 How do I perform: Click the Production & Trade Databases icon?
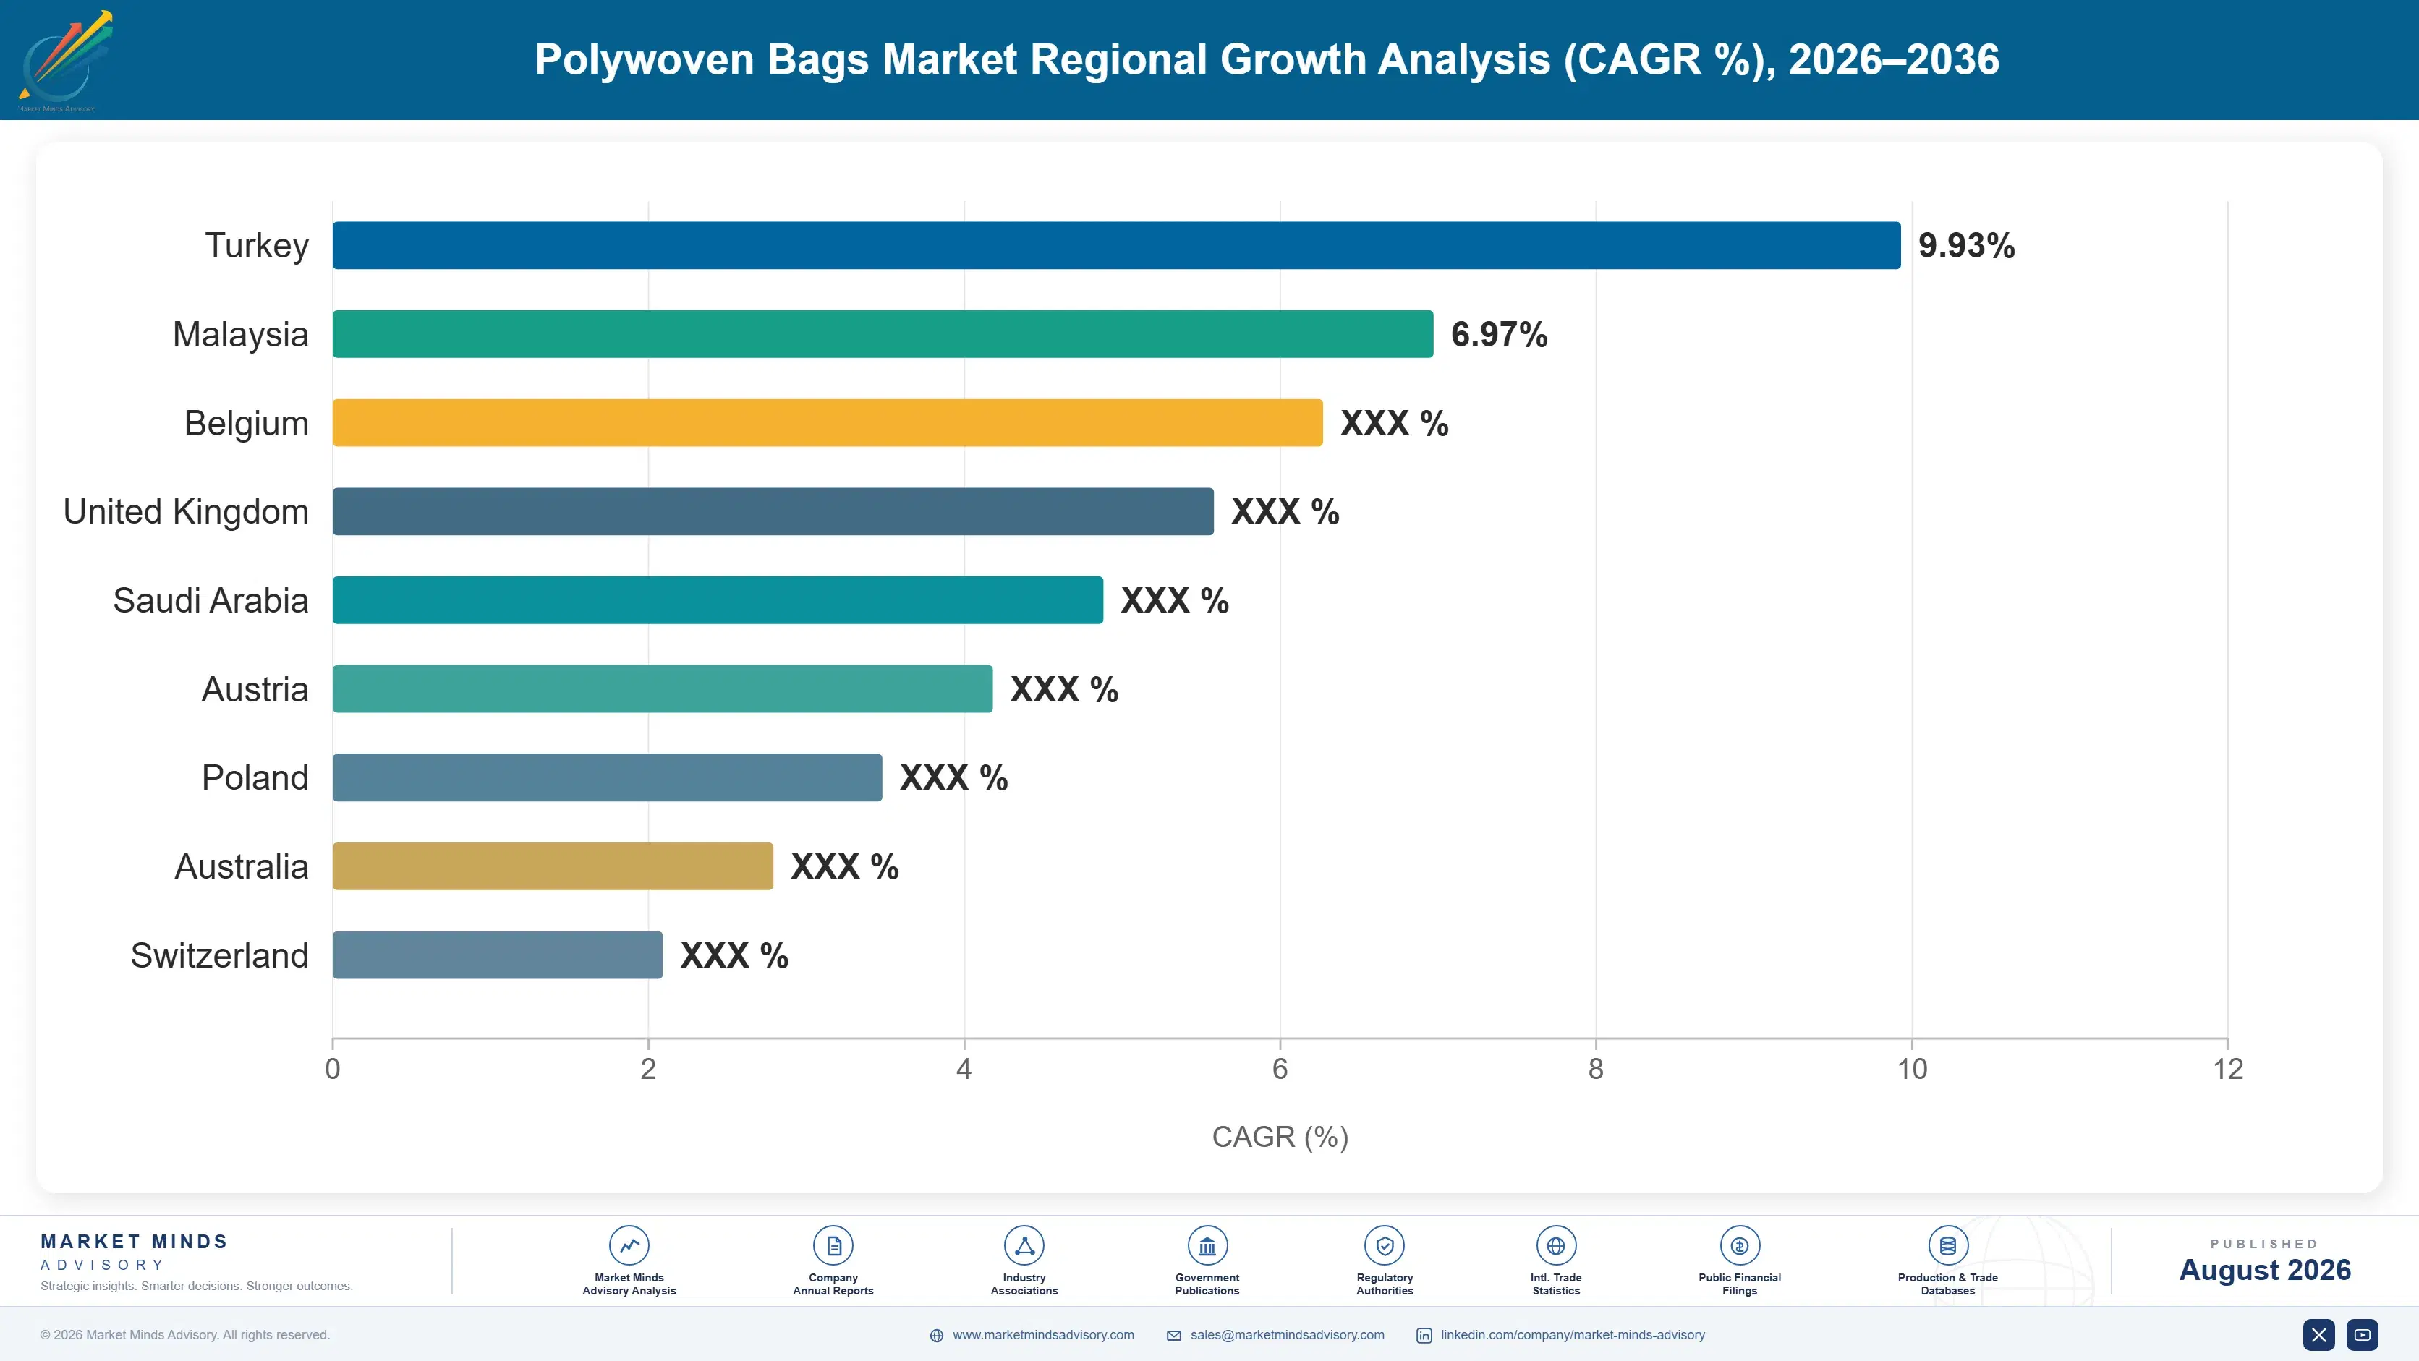tap(1947, 1245)
